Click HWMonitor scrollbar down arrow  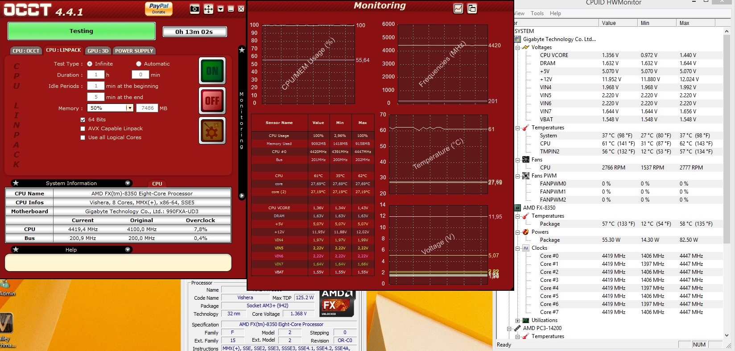tap(727, 335)
